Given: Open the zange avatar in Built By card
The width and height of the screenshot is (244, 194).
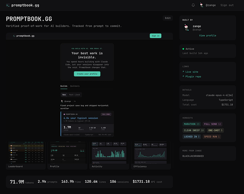Looking at the screenshot, I should (x=186, y=27).
